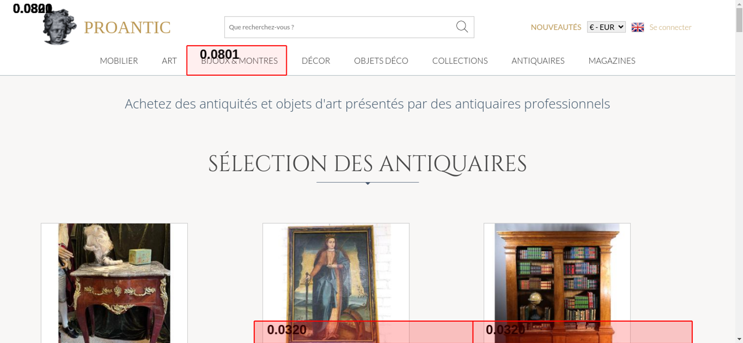Screen dimensions: 743x343
Task: Click the Proantic cherub head logo
Action: [59, 27]
